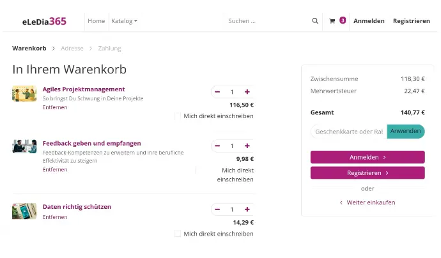441x258 pixels.
Task: Click the search magnifier icon
Action: [315, 21]
